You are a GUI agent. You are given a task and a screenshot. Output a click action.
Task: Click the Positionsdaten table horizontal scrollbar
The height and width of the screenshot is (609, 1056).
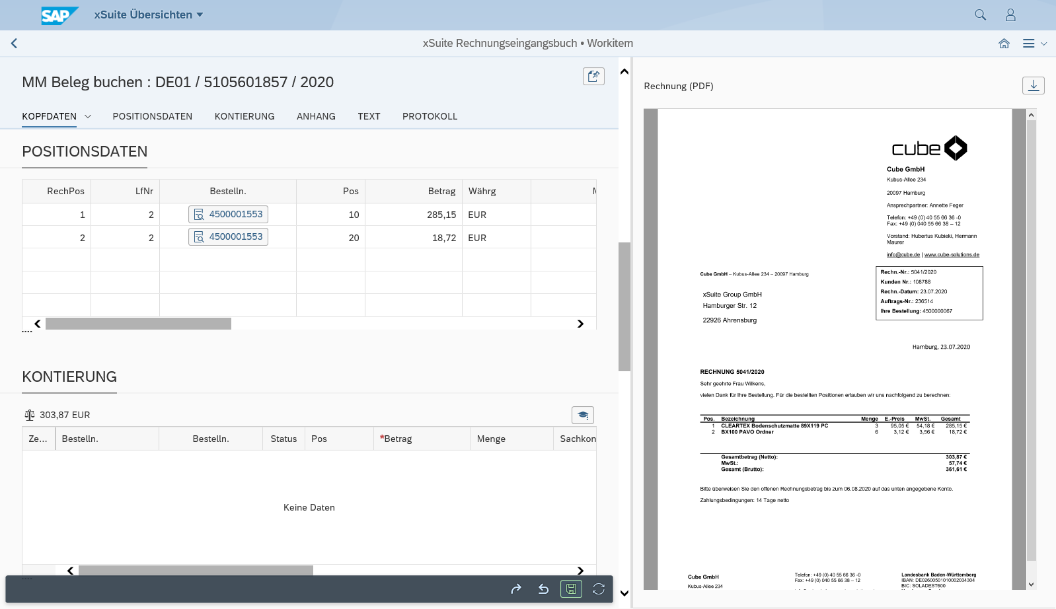(138, 324)
